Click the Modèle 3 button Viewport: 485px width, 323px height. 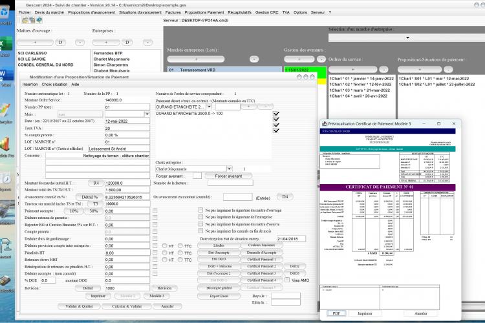(x=157, y=296)
